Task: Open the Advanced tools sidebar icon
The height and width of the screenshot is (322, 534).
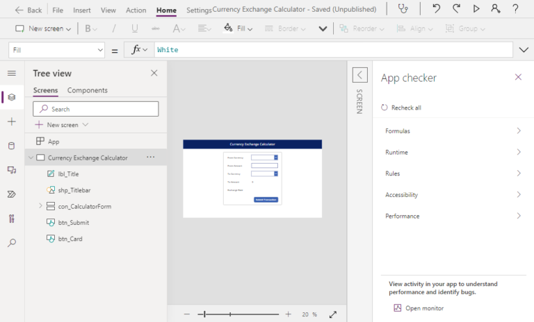Action: [x=11, y=219]
